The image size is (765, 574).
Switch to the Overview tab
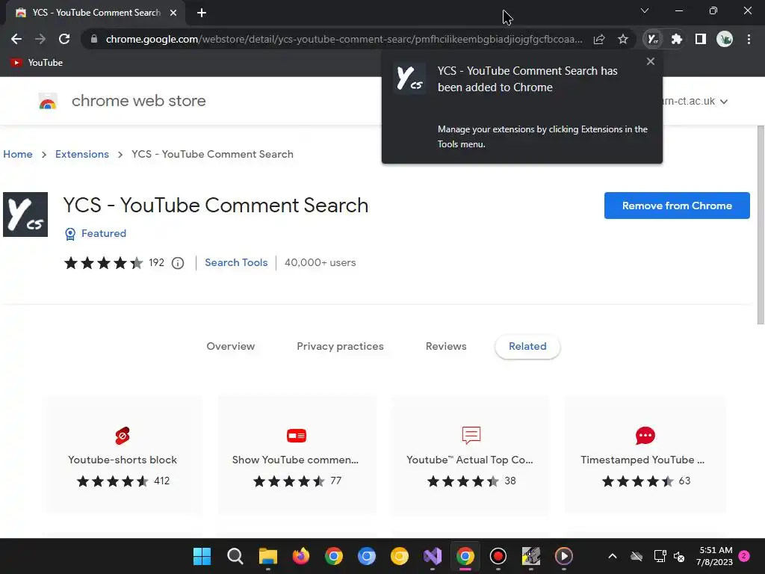pyautogui.click(x=230, y=347)
